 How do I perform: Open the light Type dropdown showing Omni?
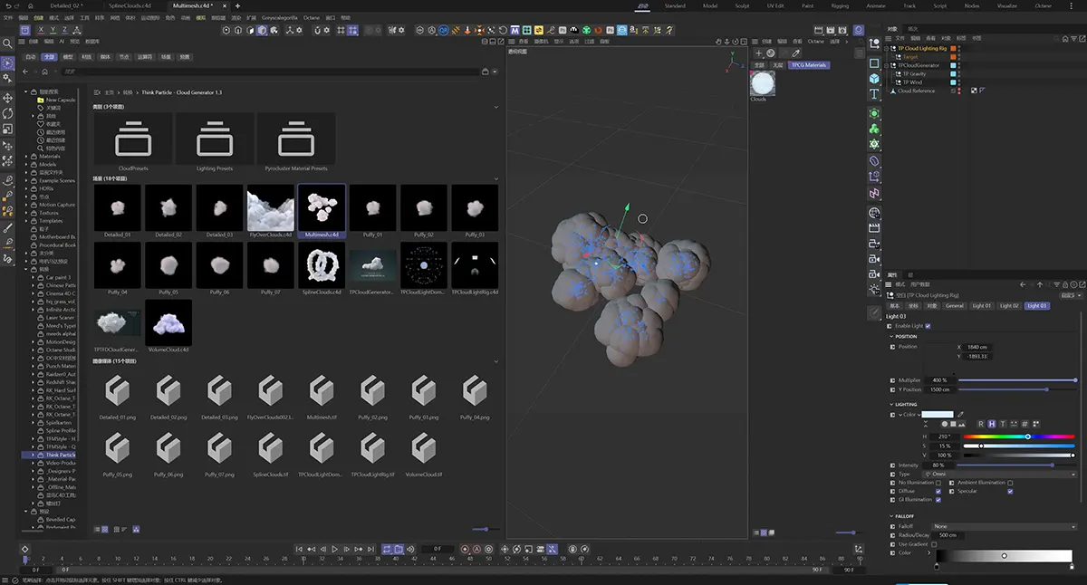tap(1003, 473)
